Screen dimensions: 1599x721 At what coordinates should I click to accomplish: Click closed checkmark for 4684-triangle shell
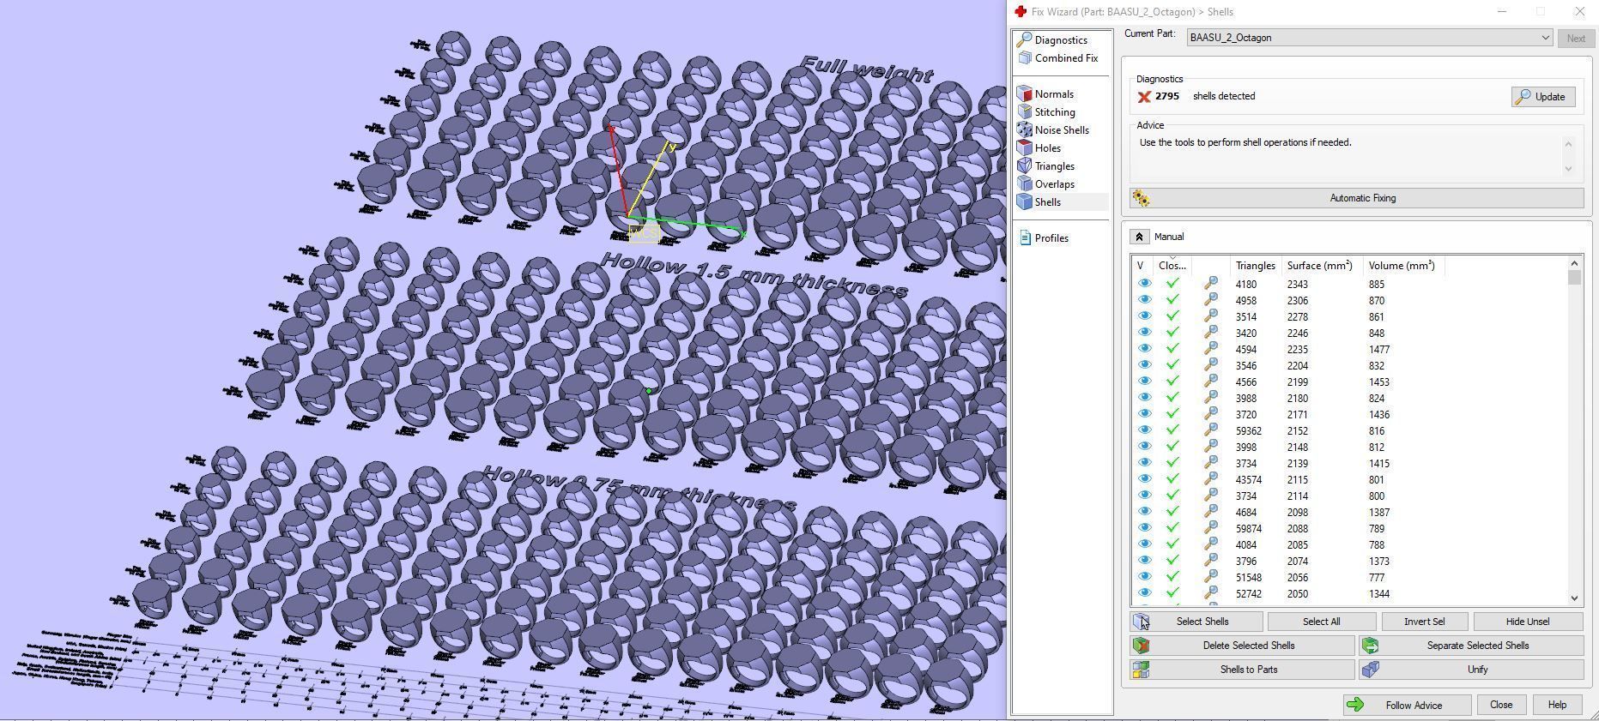[1172, 512]
